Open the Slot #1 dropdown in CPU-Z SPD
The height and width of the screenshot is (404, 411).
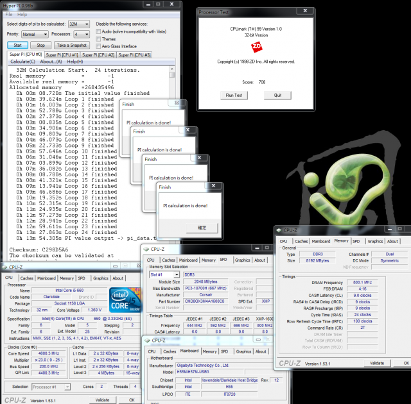click(x=164, y=274)
